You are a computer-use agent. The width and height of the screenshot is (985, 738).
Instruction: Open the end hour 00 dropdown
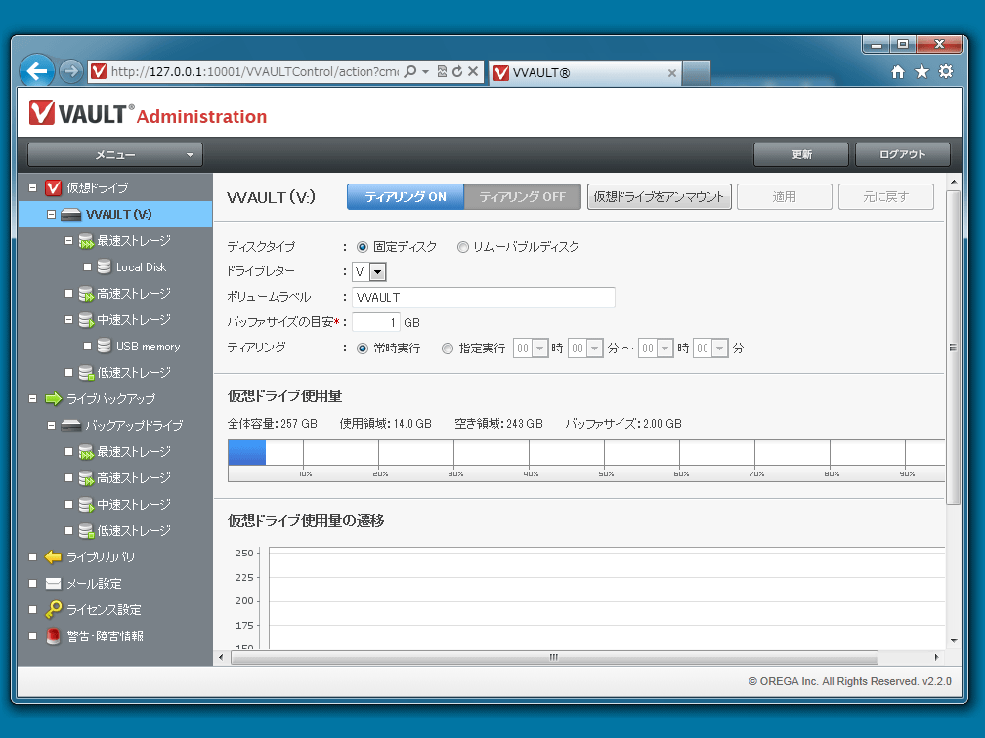click(x=664, y=348)
